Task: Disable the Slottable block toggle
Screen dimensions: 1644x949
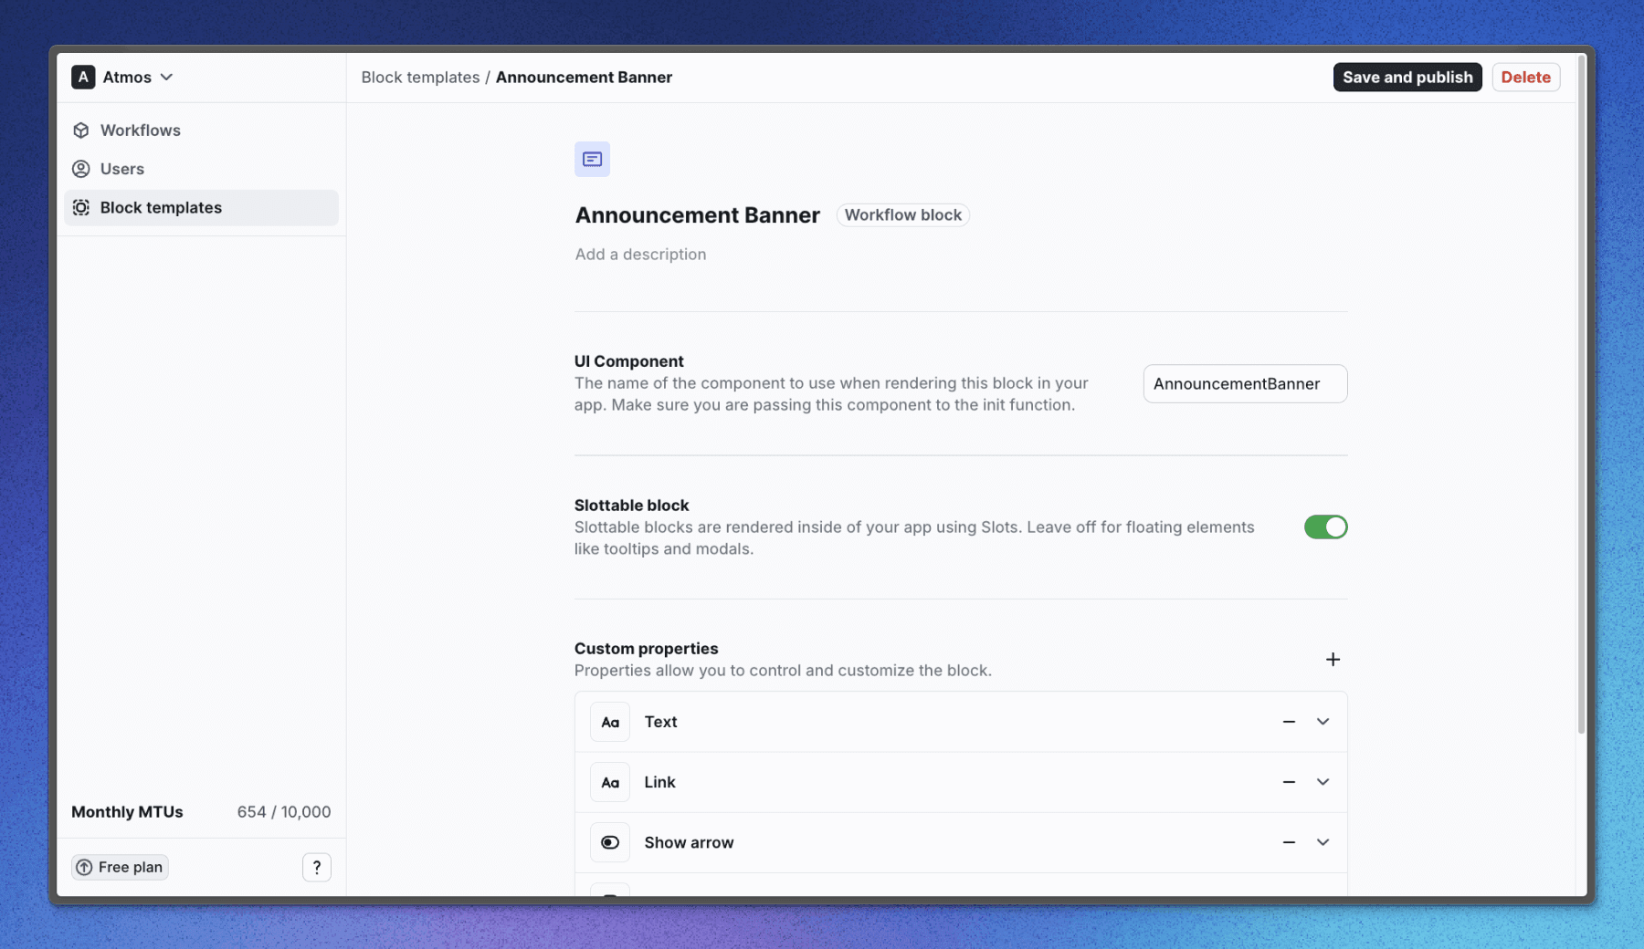Action: click(1325, 527)
